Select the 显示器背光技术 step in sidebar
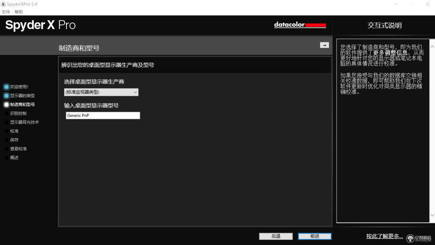This screenshot has width=435, height=245. pos(22,122)
